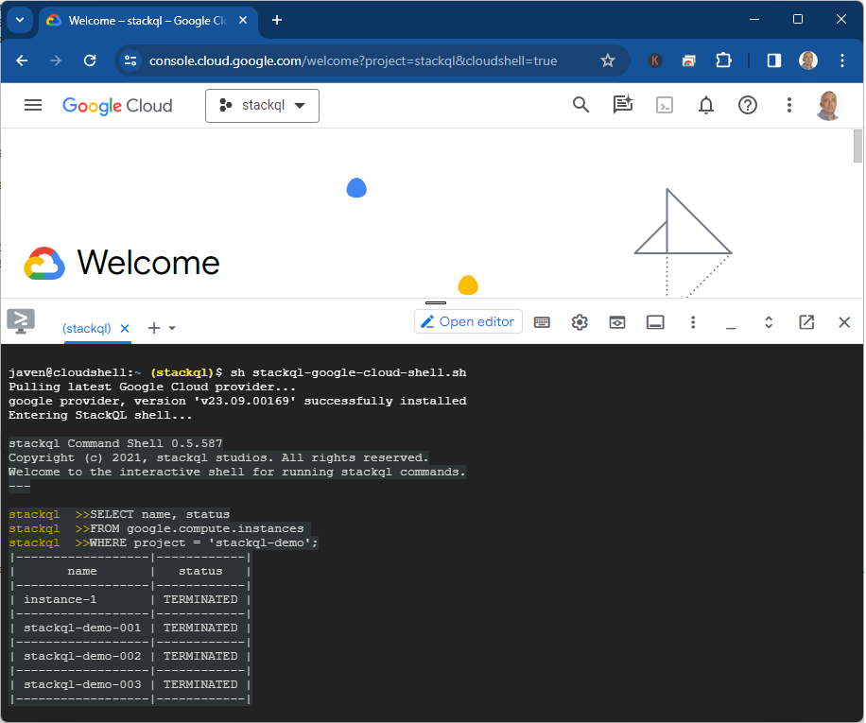
Task: Open Cloud Shell settings gear
Action: [x=580, y=322]
